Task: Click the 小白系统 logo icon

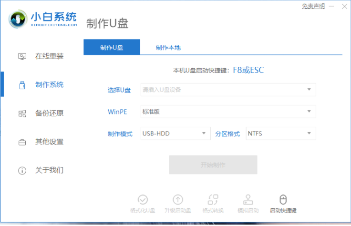Action: (x=18, y=19)
